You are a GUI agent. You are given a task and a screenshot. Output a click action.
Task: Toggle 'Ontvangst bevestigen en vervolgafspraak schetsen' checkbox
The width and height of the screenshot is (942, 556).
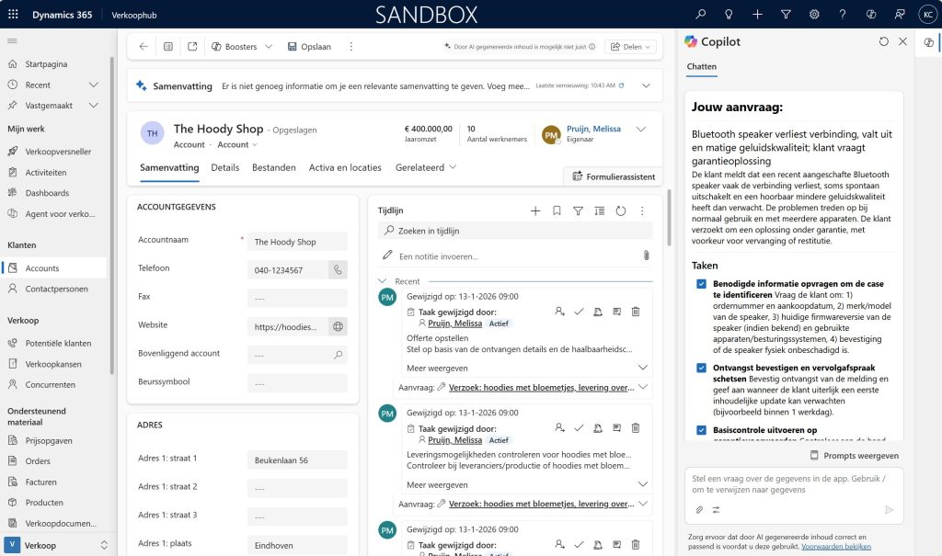[702, 368]
